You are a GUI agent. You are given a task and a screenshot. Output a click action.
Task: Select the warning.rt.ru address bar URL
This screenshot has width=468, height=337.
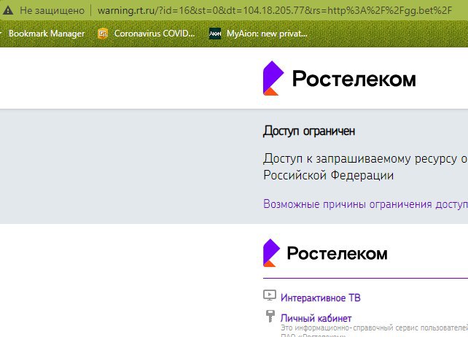pyautogui.click(x=275, y=11)
